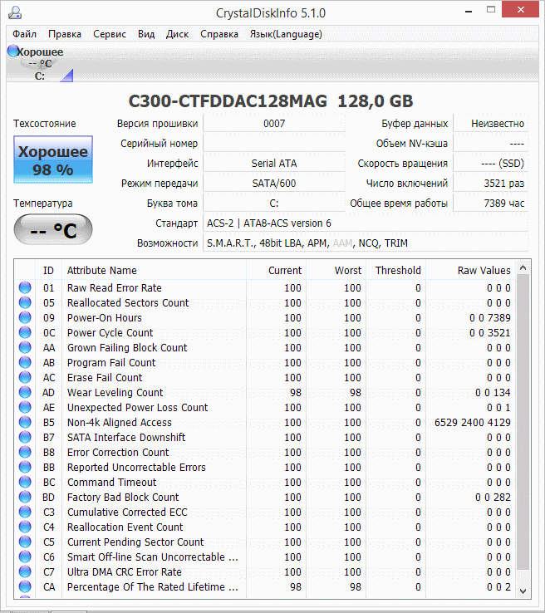Click the rotation rate field ---- (SSD)
The image size is (545, 613).
(x=491, y=164)
